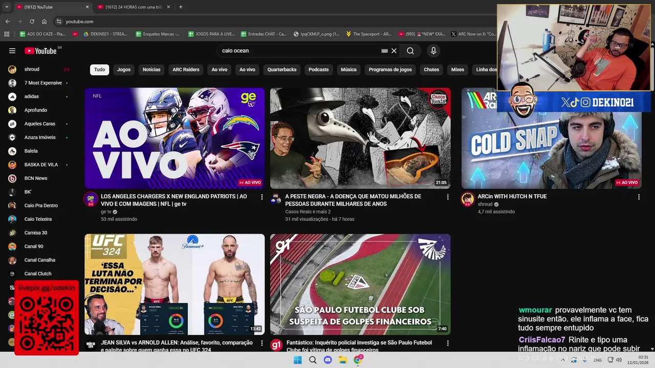
Task: Open Discord from the Windows taskbar
Action: tap(327, 360)
